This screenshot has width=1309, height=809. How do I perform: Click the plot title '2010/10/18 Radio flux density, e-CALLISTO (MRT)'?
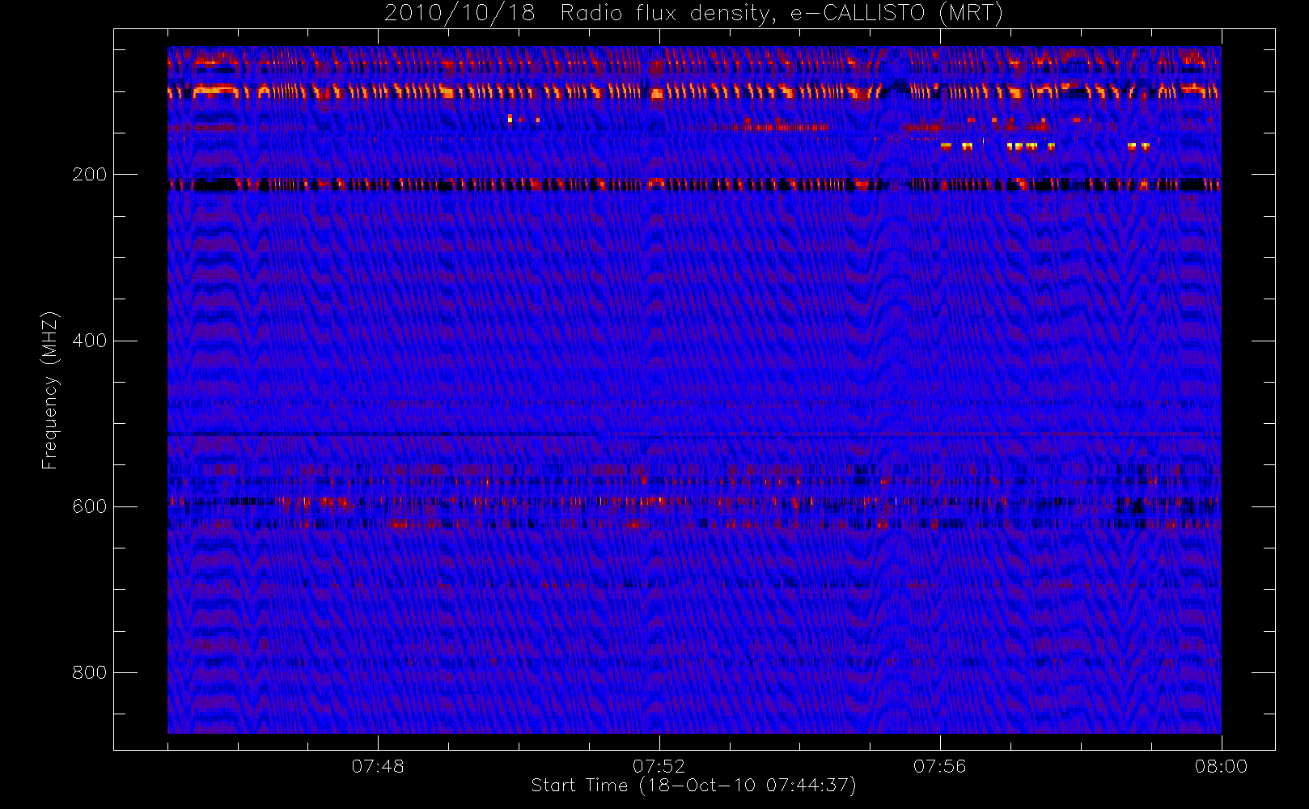coord(693,14)
